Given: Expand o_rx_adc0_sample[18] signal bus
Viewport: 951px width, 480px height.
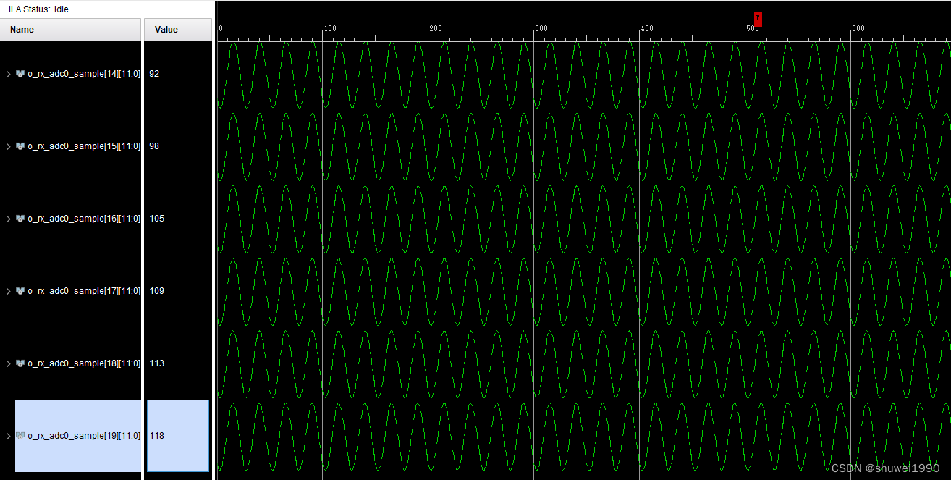Looking at the screenshot, I should [x=9, y=363].
